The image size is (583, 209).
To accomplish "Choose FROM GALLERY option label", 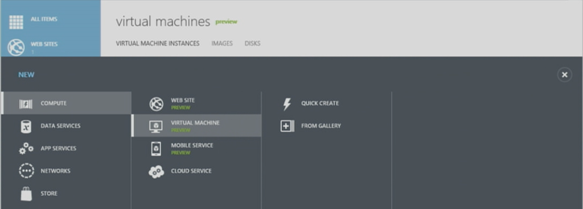I will (x=321, y=126).
